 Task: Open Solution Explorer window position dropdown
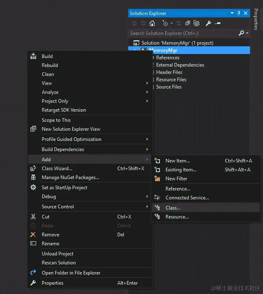(x=232, y=13)
